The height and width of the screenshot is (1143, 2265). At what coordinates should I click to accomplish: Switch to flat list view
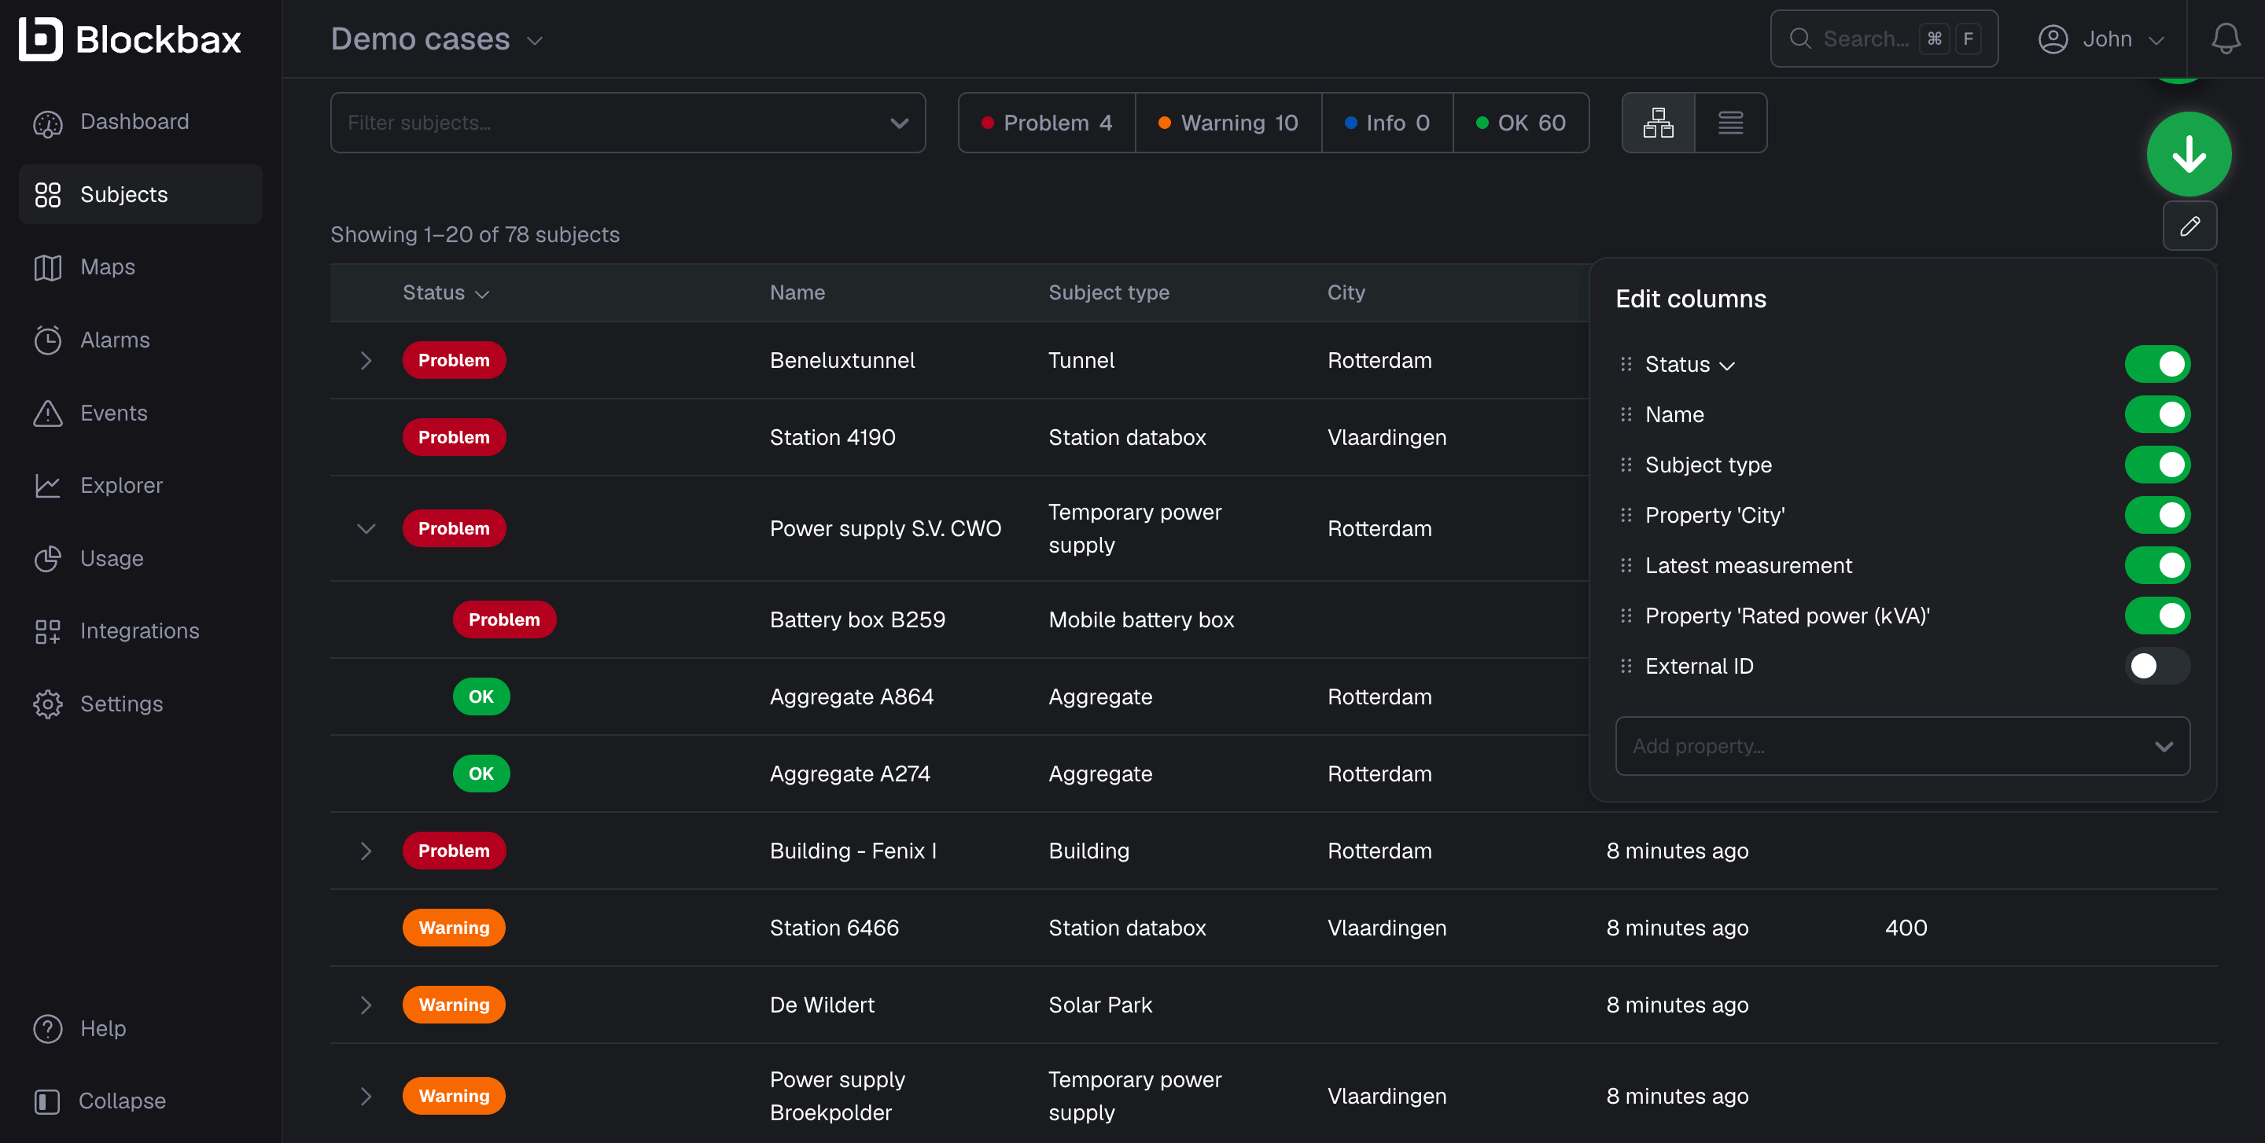pos(1730,123)
